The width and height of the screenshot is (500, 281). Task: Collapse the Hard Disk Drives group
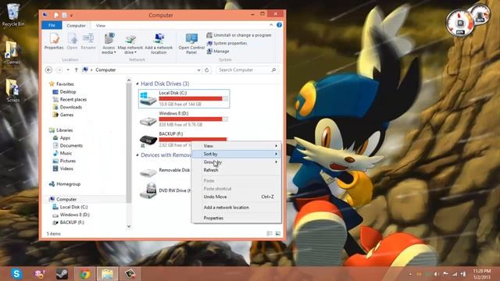tap(137, 84)
